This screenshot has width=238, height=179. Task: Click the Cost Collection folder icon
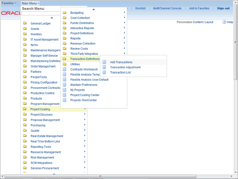64,18
